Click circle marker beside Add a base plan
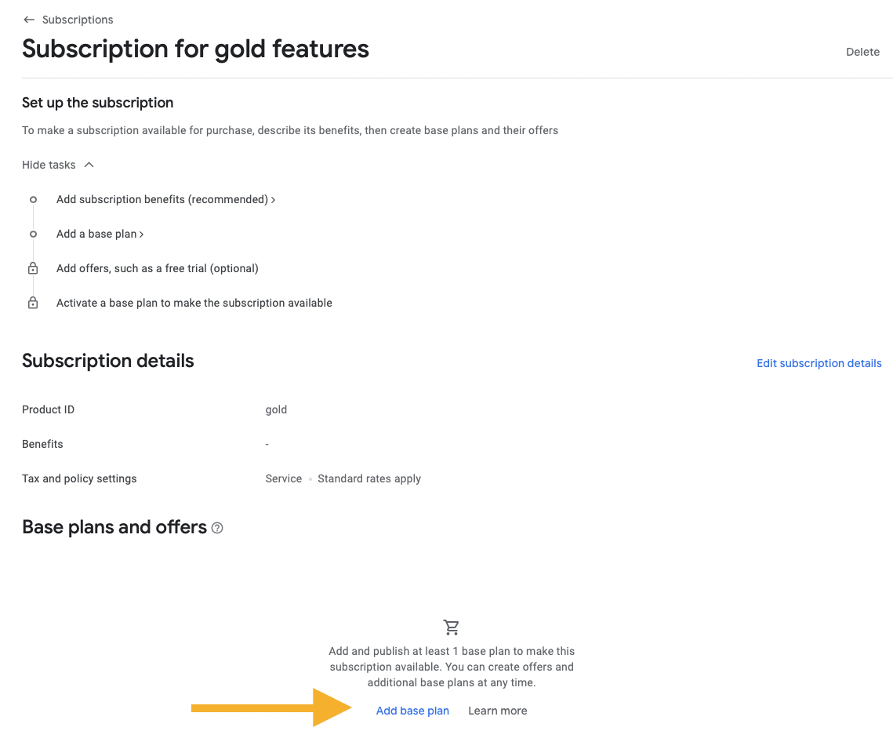Screen dimensions: 893x731 click(x=33, y=235)
